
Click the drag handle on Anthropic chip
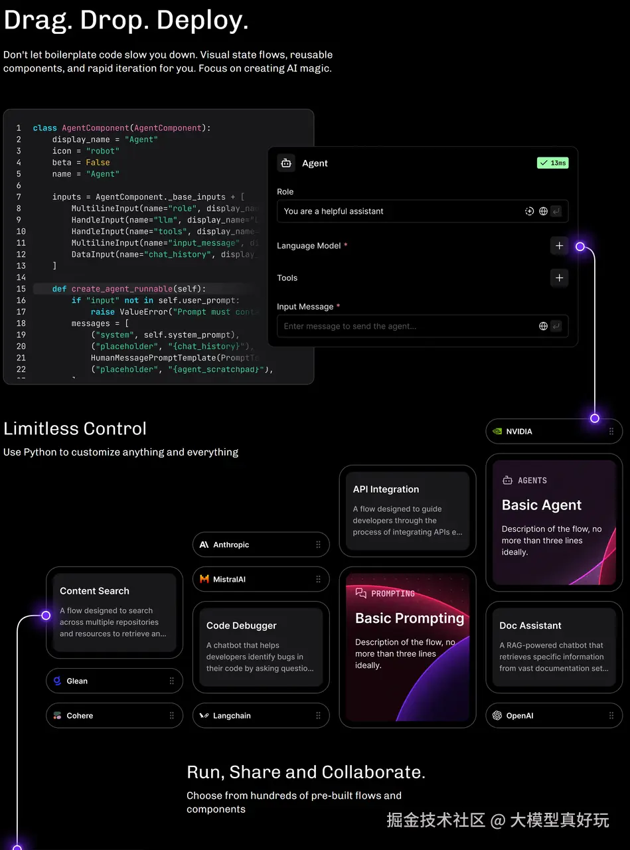point(318,545)
